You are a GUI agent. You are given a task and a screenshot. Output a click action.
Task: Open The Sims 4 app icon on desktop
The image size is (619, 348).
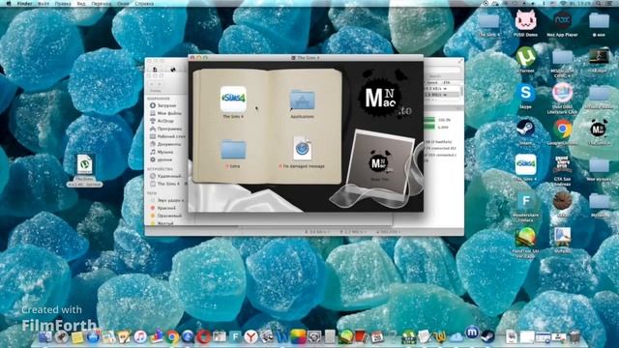click(525, 164)
